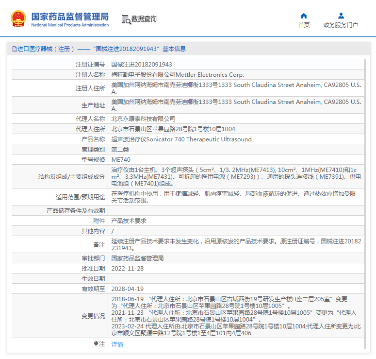376x359 pixels.
Task: Click the document icon before 进口医疗器械
Action: pos(15,49)
